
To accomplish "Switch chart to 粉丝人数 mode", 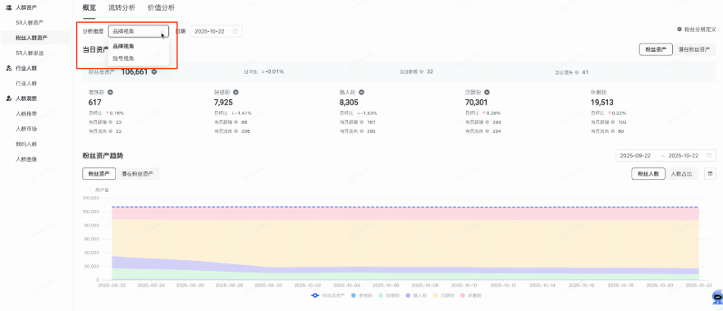I will click(x=648, y=174).
